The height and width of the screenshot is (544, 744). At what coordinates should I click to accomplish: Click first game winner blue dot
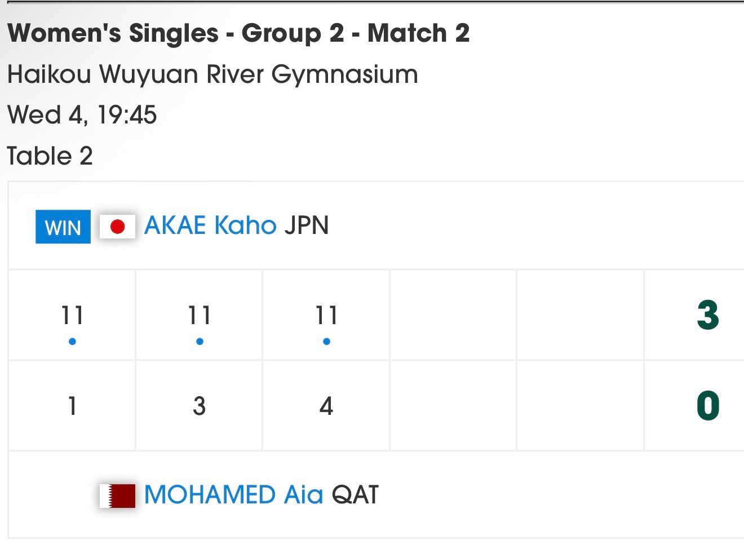point(72,342)
